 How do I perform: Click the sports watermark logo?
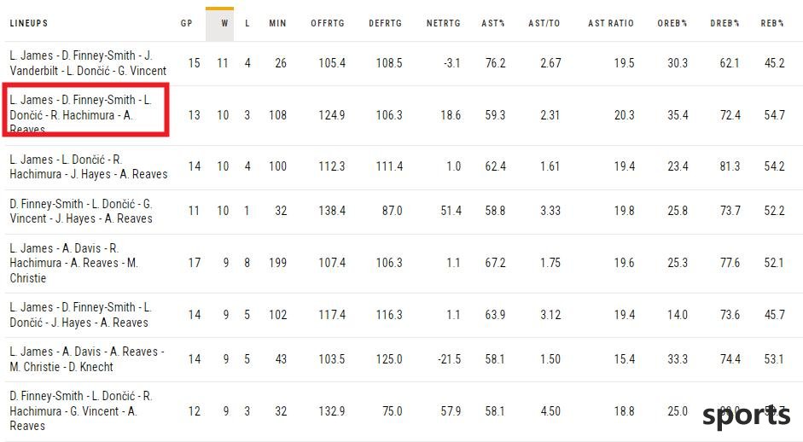click(x=746, y=416)
